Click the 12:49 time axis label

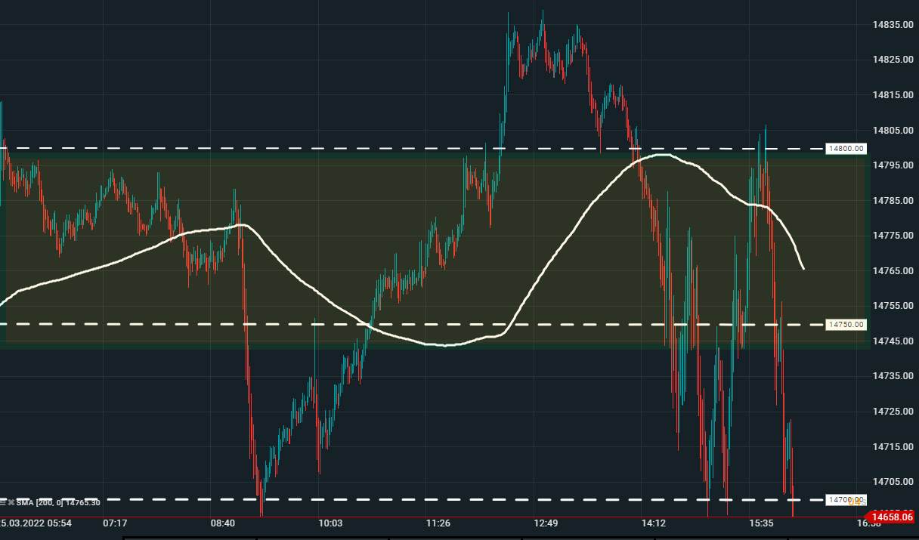pos(546,523)
